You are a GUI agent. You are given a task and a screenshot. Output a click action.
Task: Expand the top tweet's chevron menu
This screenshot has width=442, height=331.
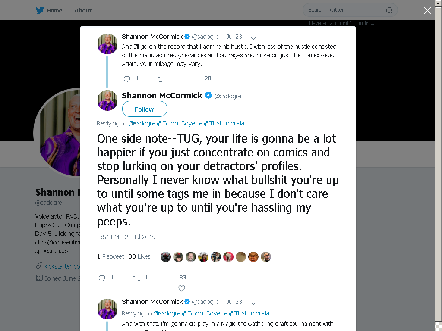point(253,38)
